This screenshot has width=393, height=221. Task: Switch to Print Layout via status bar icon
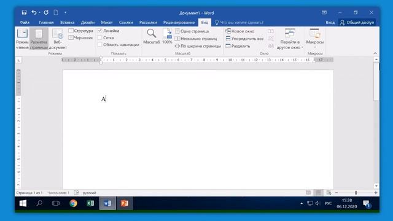[318, 193]
